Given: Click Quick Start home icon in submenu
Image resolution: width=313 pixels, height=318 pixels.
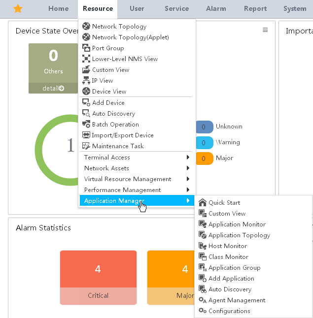Looking at the screenshot, I should click(x=203, y=203).
